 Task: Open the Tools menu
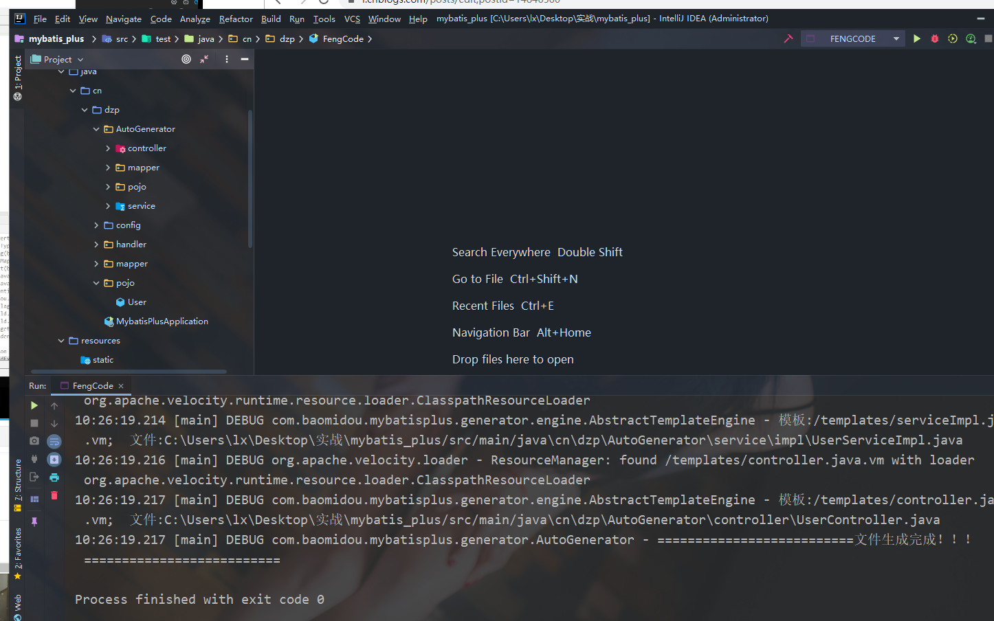(x=324, y=19)
